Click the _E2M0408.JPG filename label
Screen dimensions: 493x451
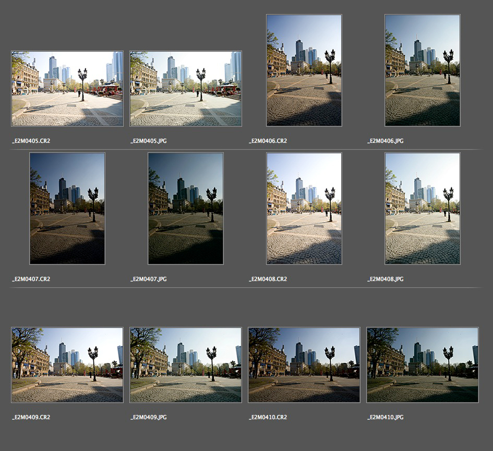(386, 279)
